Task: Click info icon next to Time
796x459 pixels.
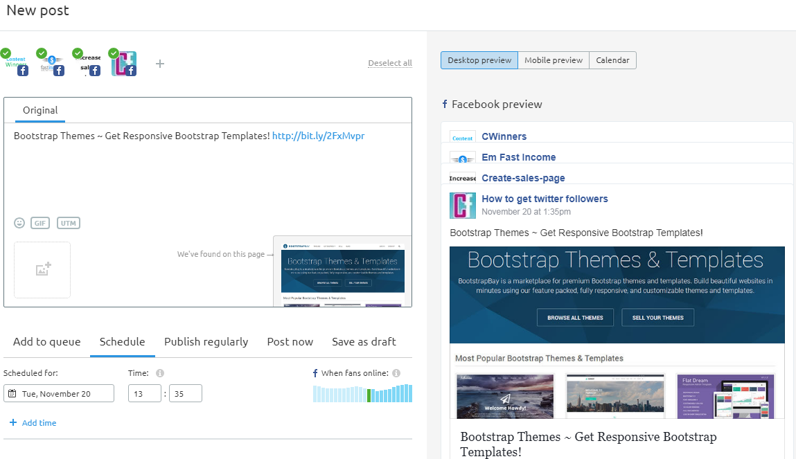Action: pos(160,373)
